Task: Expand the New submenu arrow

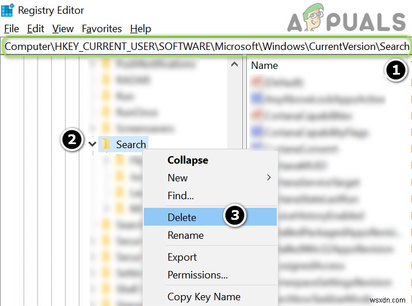Action: [x=269, y=177]
